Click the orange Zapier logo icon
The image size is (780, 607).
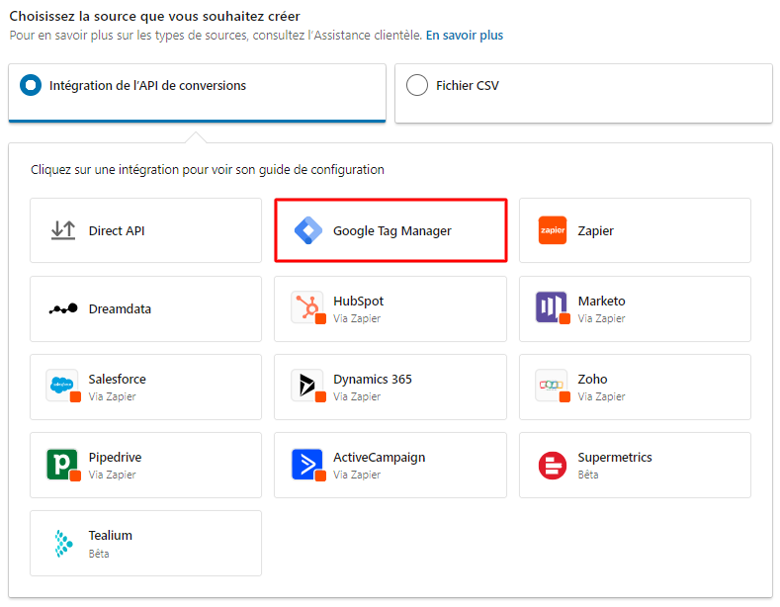point(553,230)
